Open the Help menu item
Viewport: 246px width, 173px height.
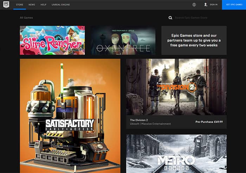click(43, 5)
